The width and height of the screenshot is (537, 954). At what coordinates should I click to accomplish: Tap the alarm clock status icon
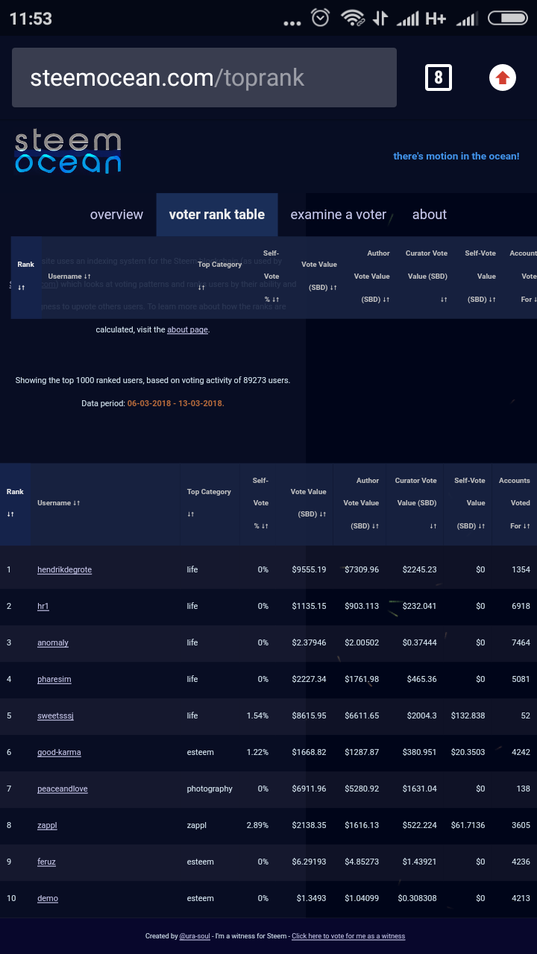(320, 18)
